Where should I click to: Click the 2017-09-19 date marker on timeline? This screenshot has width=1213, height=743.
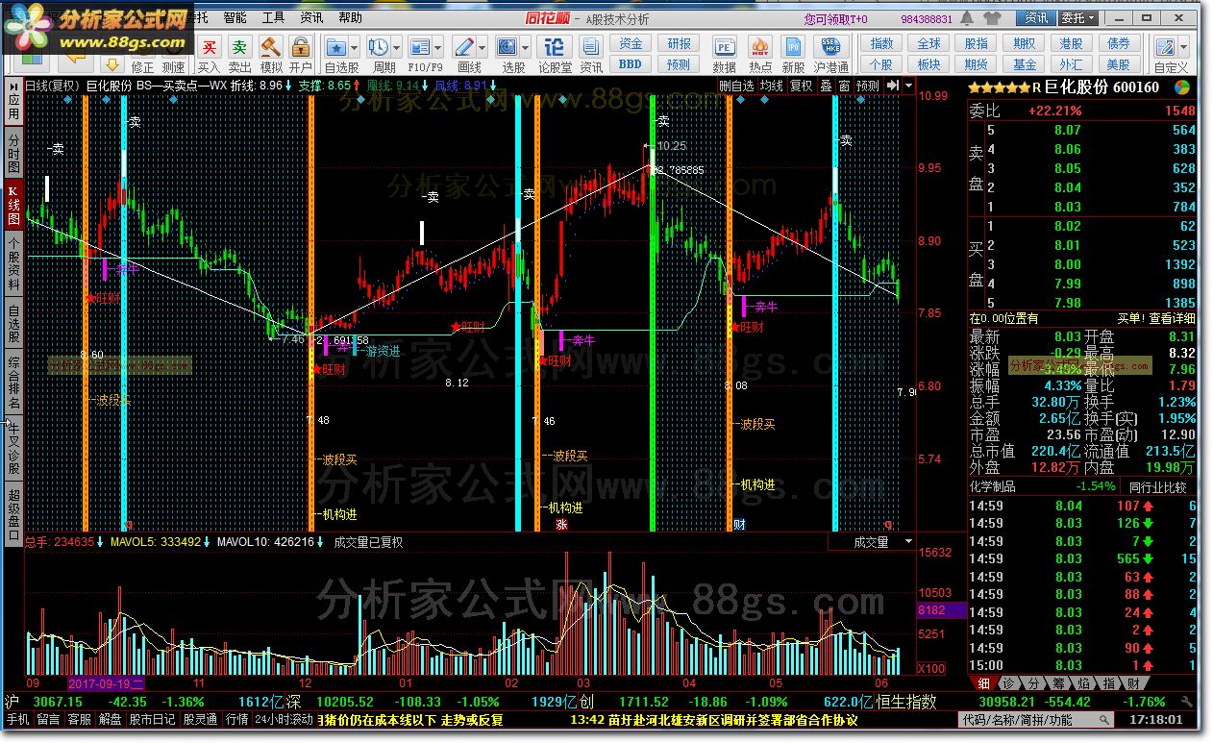click(x=107, y=683)
